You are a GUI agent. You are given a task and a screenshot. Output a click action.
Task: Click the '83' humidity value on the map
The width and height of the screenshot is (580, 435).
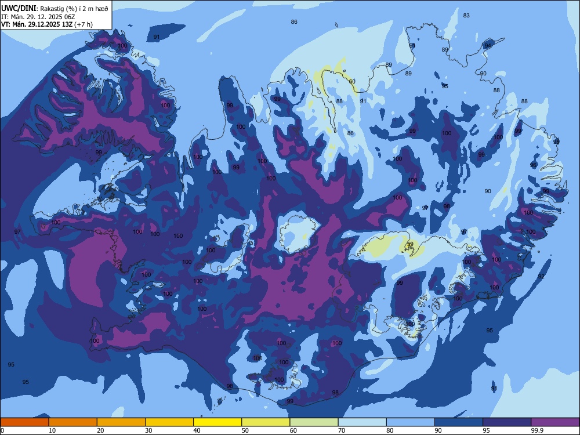click(x=466, y=15)
